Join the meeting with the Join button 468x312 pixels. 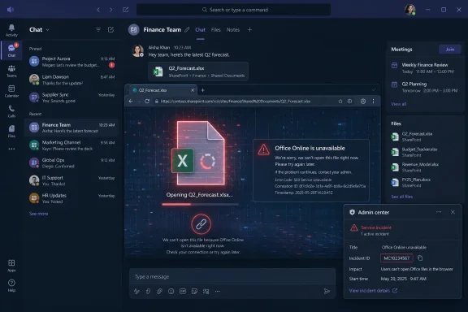[450, 50]
